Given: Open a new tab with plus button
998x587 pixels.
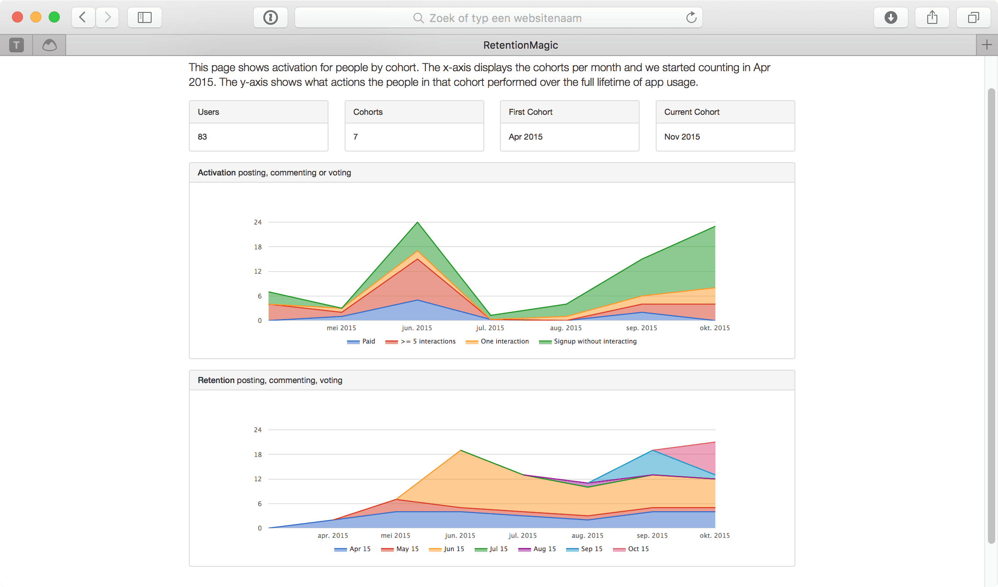Looking at the screenshot, I should [x=987, y=45].
